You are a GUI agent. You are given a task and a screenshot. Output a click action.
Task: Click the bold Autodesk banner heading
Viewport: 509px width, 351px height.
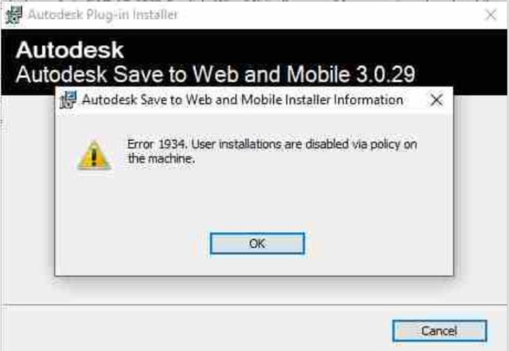pyautogui.click(x=70, y=50)
